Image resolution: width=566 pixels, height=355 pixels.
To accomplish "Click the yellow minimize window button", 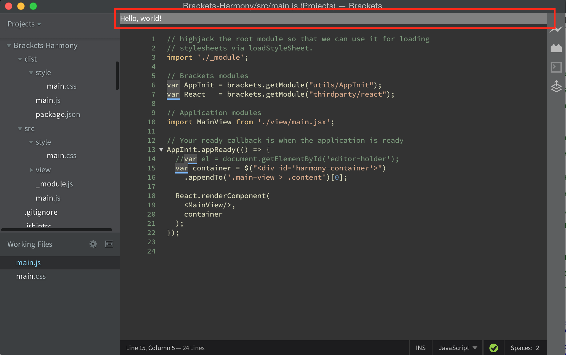I will 21,6.
